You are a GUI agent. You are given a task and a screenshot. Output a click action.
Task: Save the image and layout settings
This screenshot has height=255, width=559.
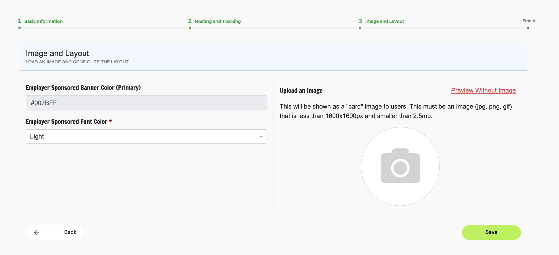pyautogui.click(x=491, y=232)
